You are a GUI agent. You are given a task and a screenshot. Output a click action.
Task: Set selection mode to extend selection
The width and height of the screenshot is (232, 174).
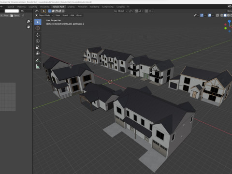[x=53, y=11]
